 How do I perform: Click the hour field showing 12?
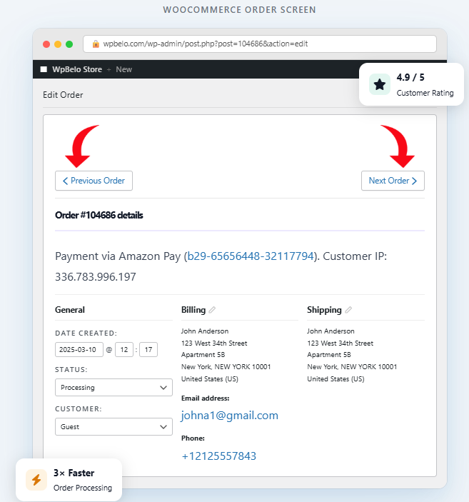click(123, 350)
